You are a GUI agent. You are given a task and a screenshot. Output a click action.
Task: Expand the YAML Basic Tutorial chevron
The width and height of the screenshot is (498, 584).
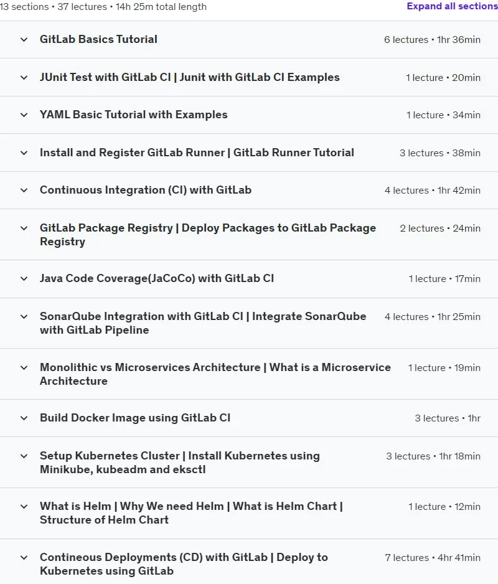click(24, 115)
